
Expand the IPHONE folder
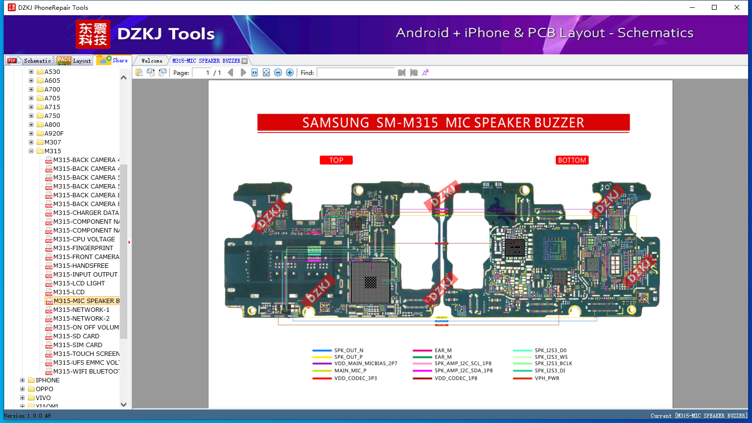(22, 380)
